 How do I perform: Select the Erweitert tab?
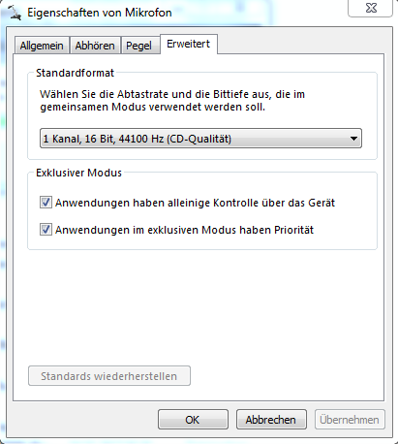(189, 44)
